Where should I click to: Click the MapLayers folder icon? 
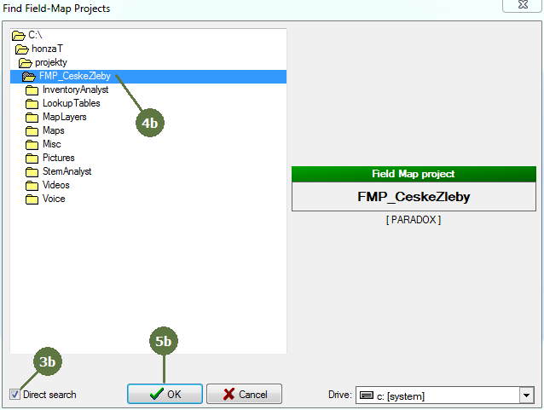pos(32,118)
